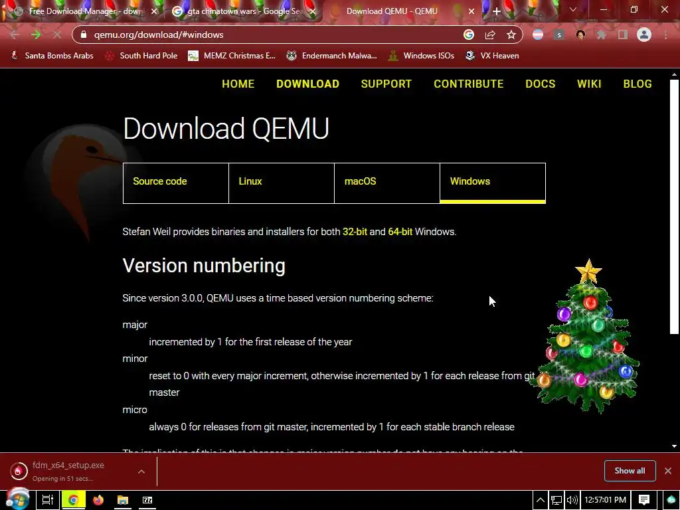Screen dimensions: 680x510
Task: Open the Chrome profile avatar
Action: coord(644,35)
